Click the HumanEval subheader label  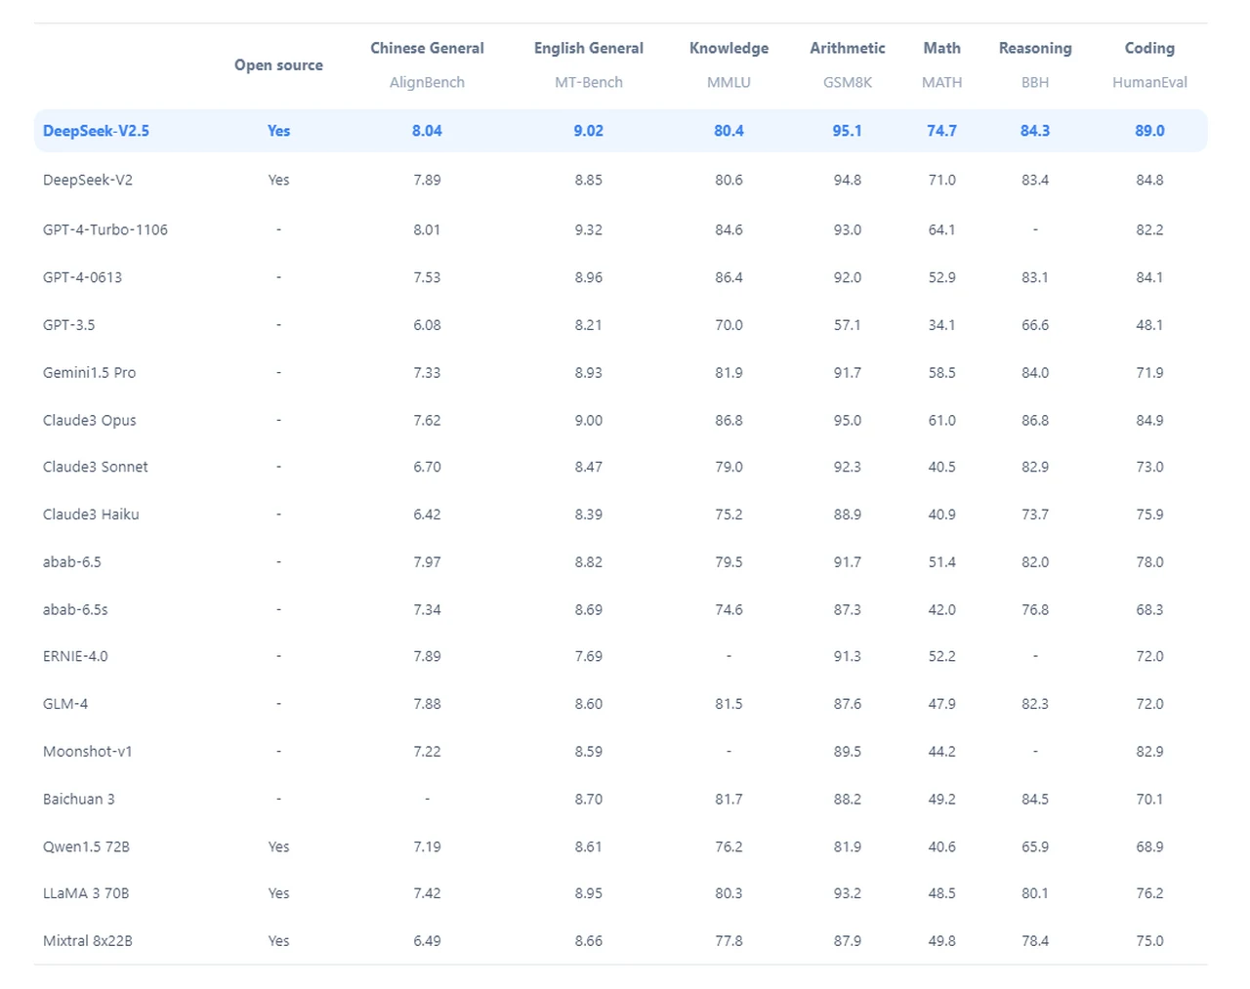[1149, 83]
